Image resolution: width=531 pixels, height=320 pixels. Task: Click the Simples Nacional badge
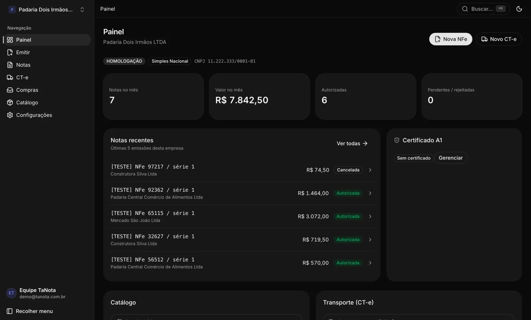(x=170, y=61)
